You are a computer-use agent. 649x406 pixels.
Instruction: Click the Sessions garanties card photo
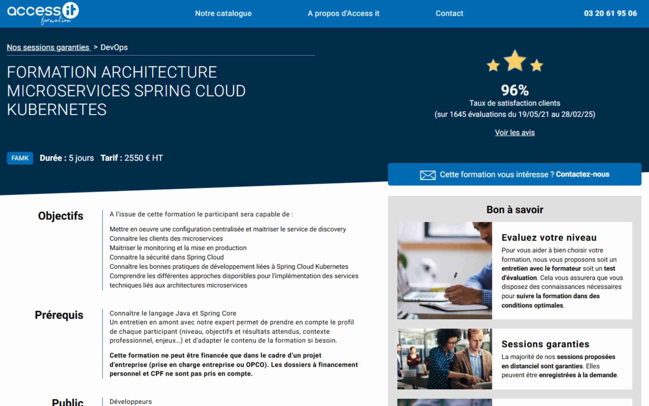(x=445, y=359)
